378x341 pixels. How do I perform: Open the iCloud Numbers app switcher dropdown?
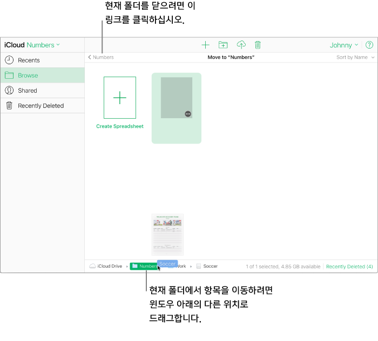(32, 45)
